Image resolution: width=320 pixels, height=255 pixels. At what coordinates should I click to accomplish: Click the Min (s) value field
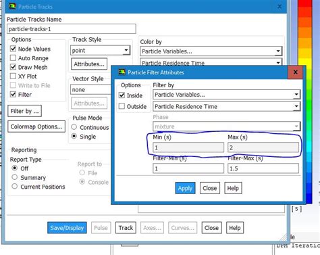(188, 147)
